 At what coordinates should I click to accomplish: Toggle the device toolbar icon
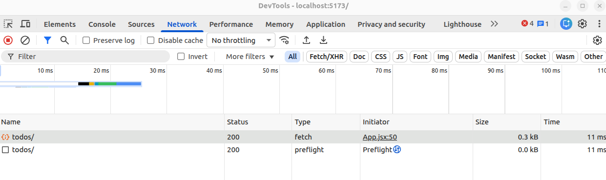(x=25, y=24)
